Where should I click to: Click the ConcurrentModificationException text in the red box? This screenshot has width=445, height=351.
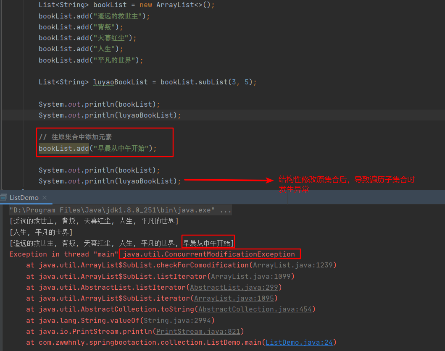coord(209,254)
